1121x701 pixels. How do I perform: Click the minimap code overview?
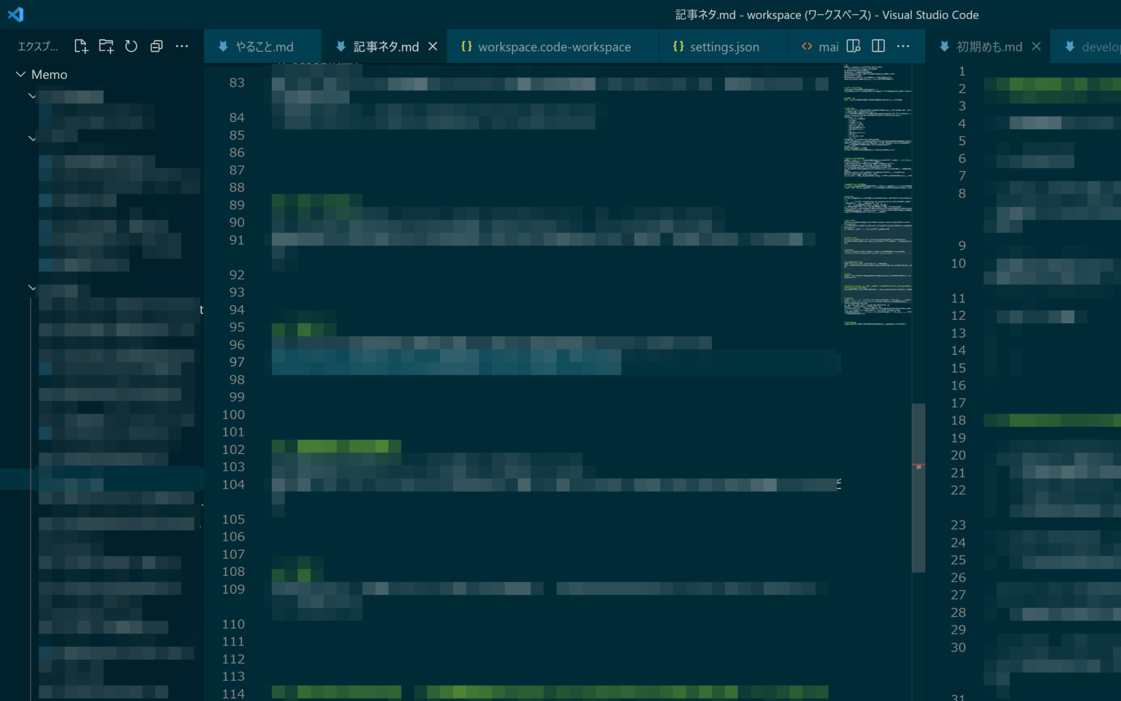(x=878, y=195)
